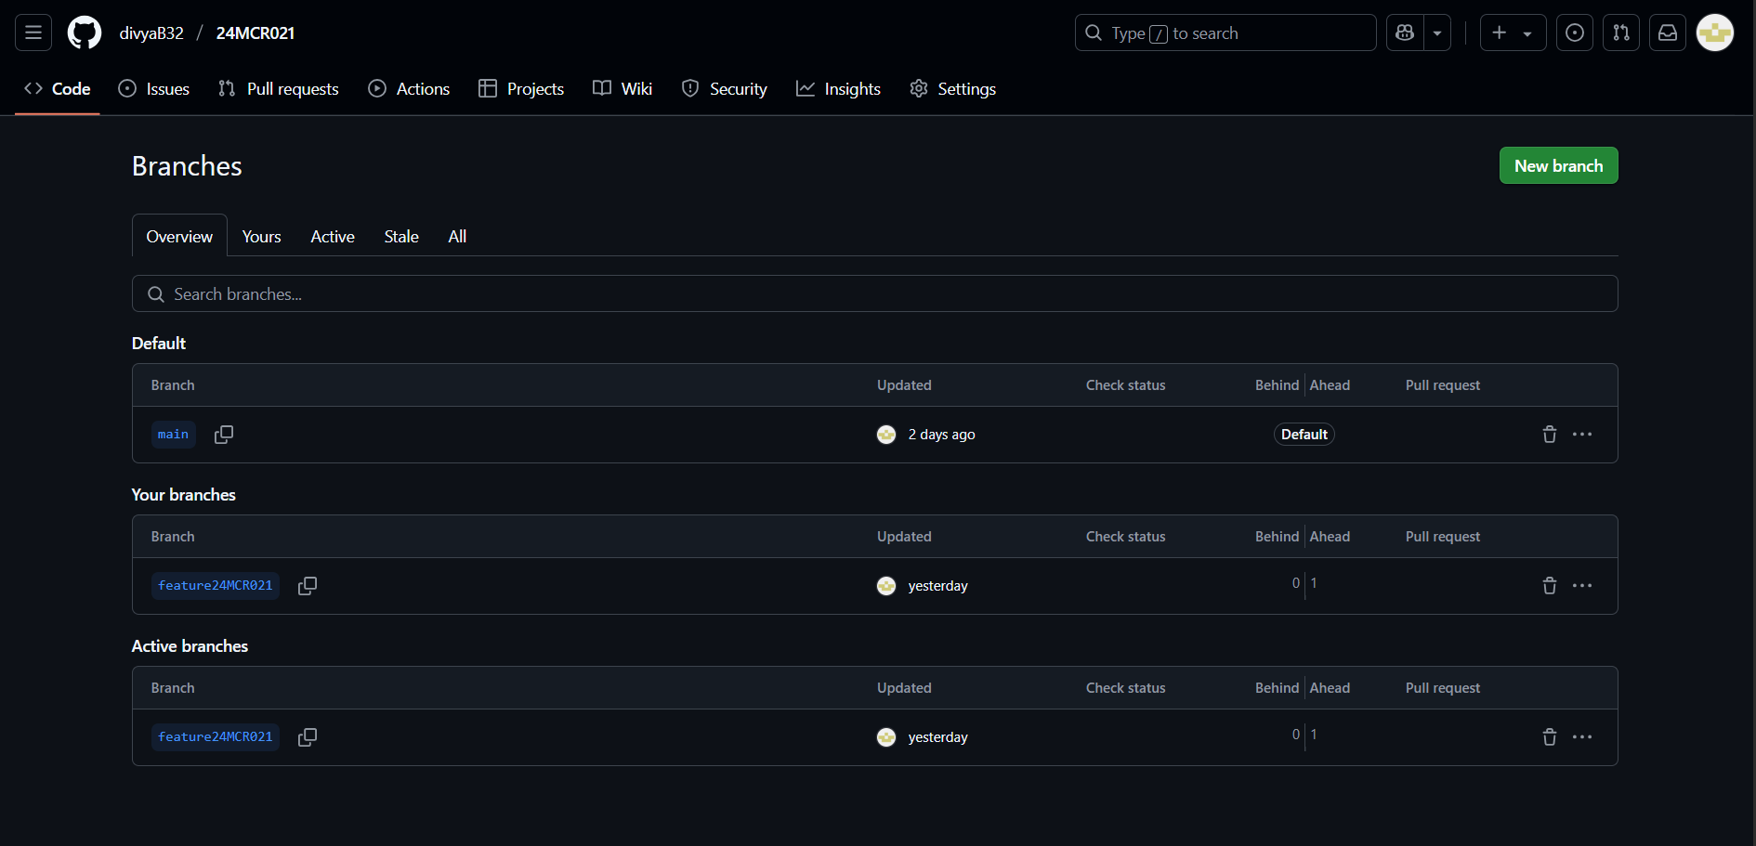
Task: Select the Overview branches tab
Action: click(179, 236)
